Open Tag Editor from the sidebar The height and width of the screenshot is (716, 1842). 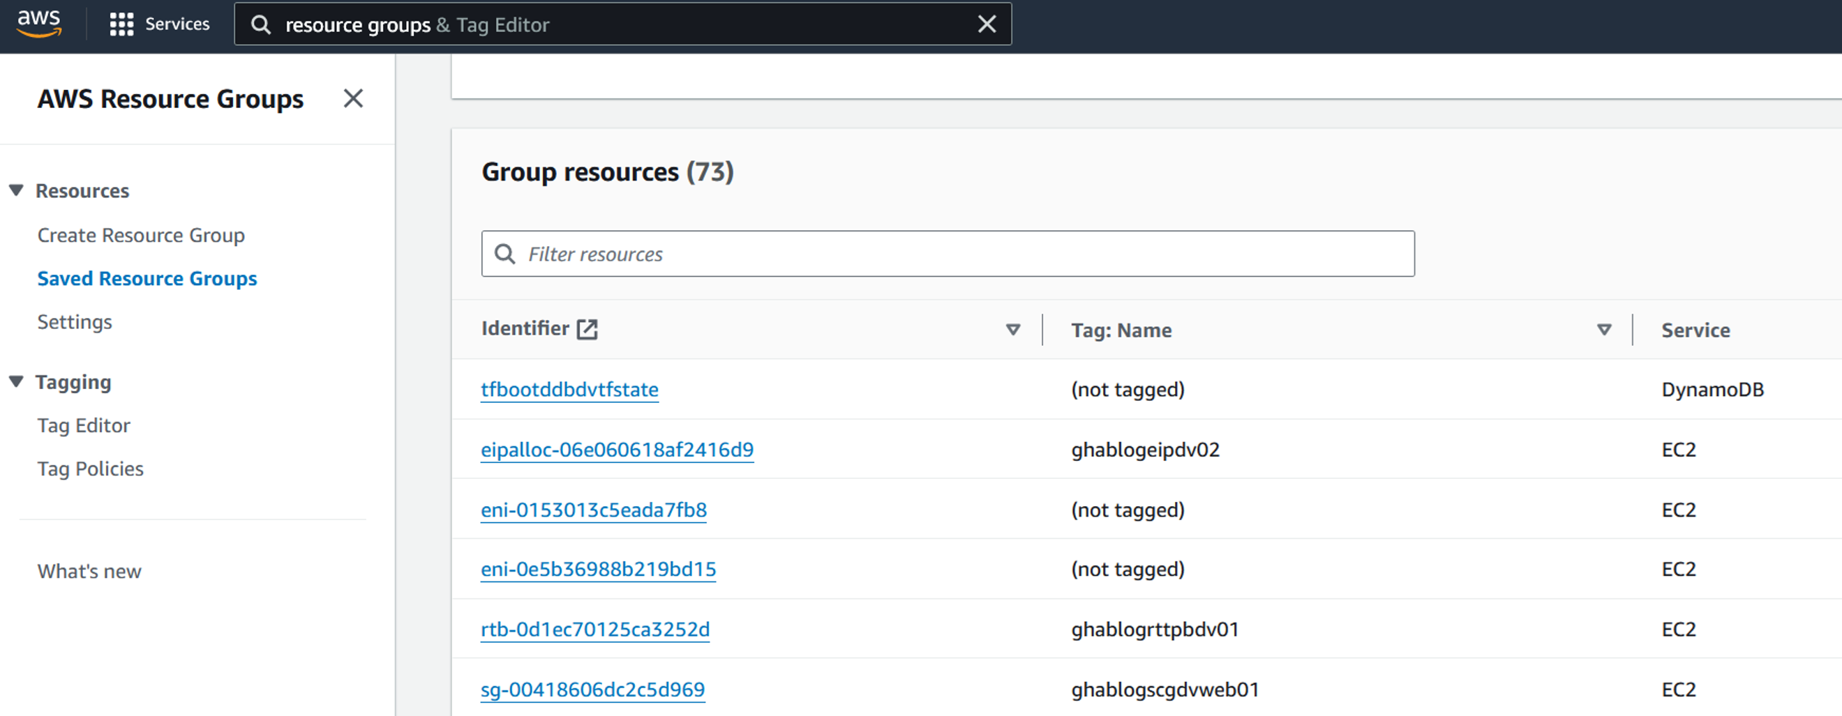[x=83, y=425]
